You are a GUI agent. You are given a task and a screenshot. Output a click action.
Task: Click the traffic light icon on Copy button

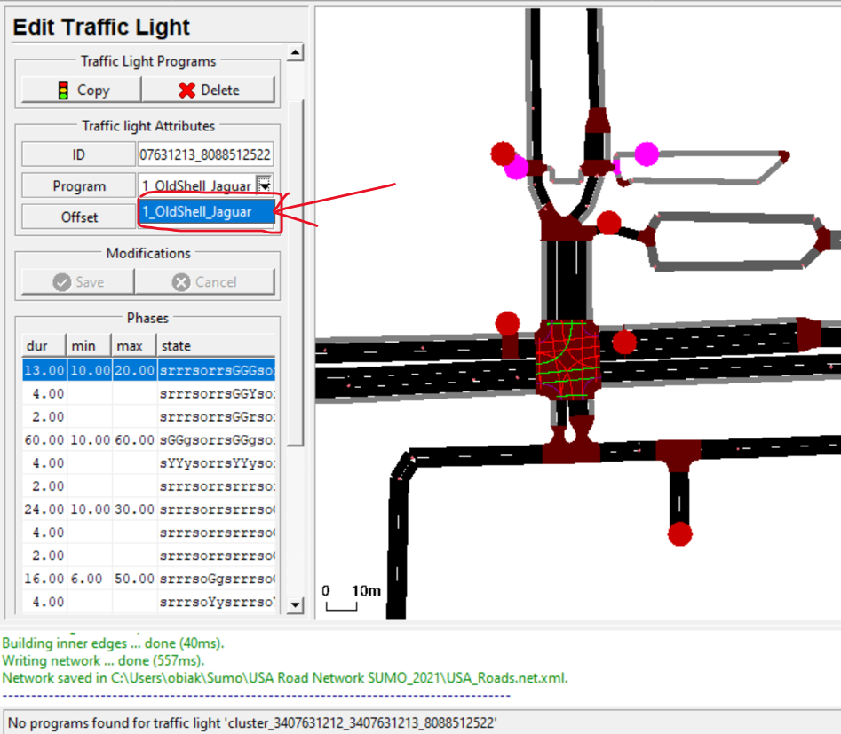click(x=63, y=90)
